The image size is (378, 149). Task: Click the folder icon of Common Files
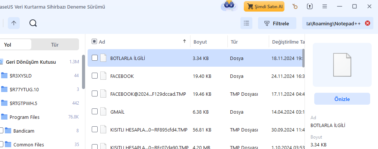[8, 145]
